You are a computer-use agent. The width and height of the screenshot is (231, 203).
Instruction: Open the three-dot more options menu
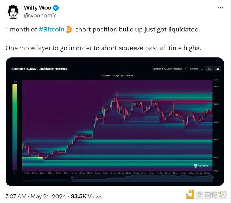(x=220, y=8)
